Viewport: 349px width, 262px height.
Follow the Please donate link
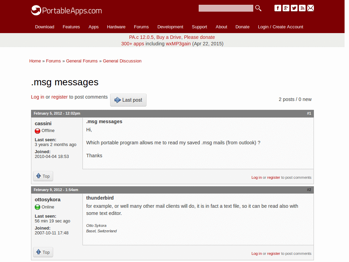[199, 37]
